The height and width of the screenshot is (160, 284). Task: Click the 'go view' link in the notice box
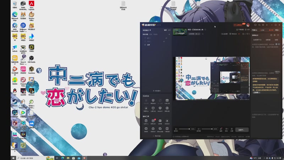pos(256,92)
